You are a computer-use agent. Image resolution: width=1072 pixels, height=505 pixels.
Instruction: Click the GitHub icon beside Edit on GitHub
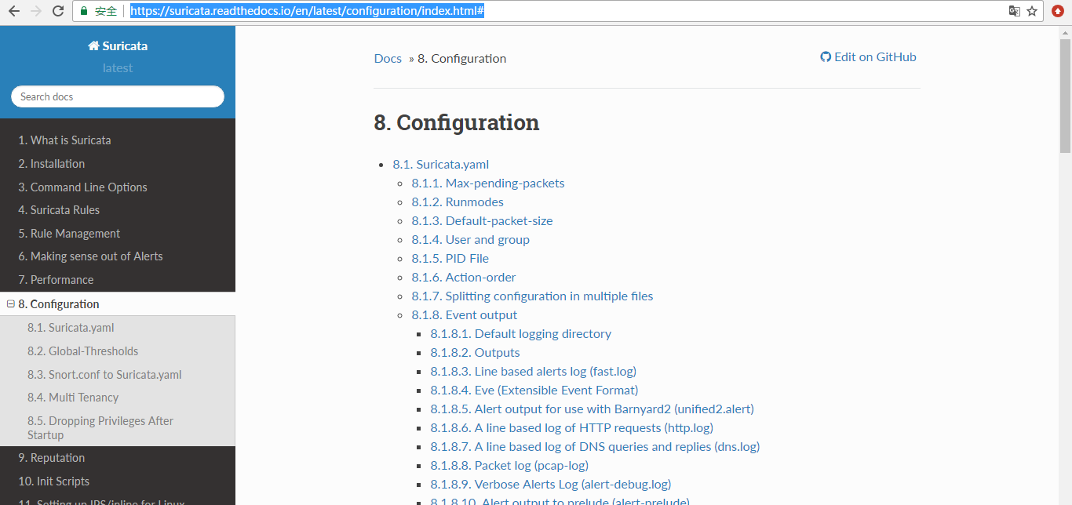826,57
